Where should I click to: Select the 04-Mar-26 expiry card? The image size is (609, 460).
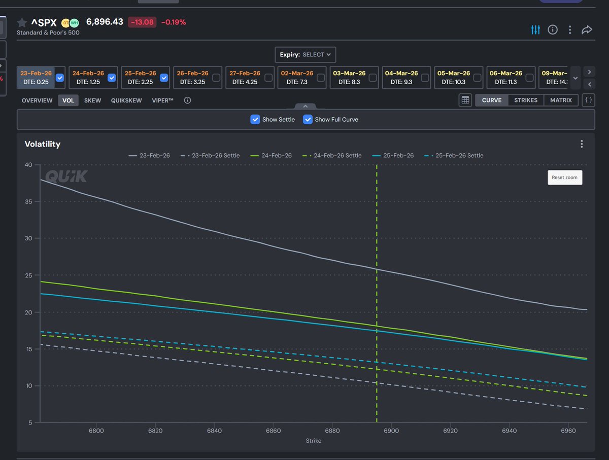(407, 78)
